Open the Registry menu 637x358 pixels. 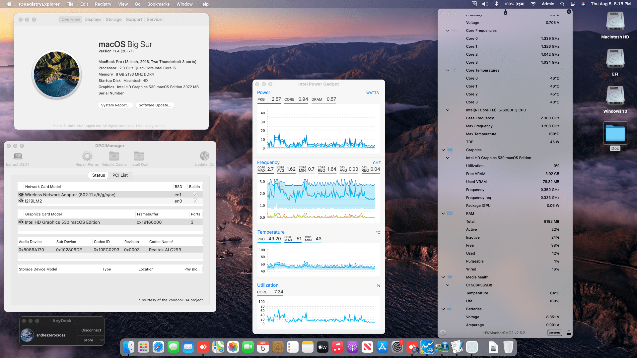[103, 4]
